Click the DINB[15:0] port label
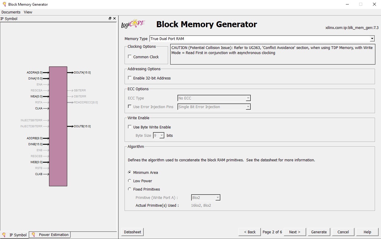This screenshot has width=381, height=239. coord(35,144)
